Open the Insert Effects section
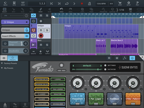144x108 pixels. coord(15,36)
